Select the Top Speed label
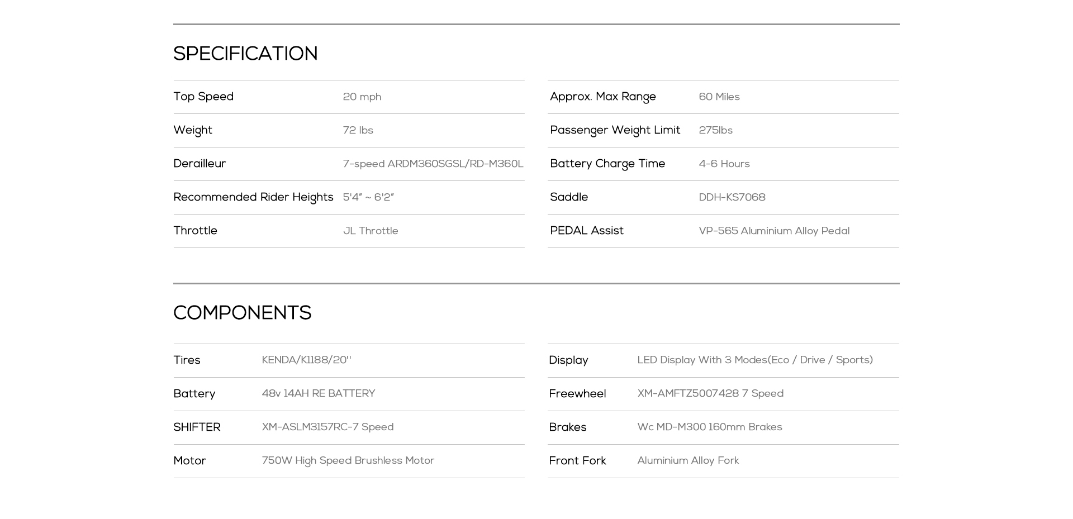The width and height of the screenshot is (1073, 519). click(203, 97)
